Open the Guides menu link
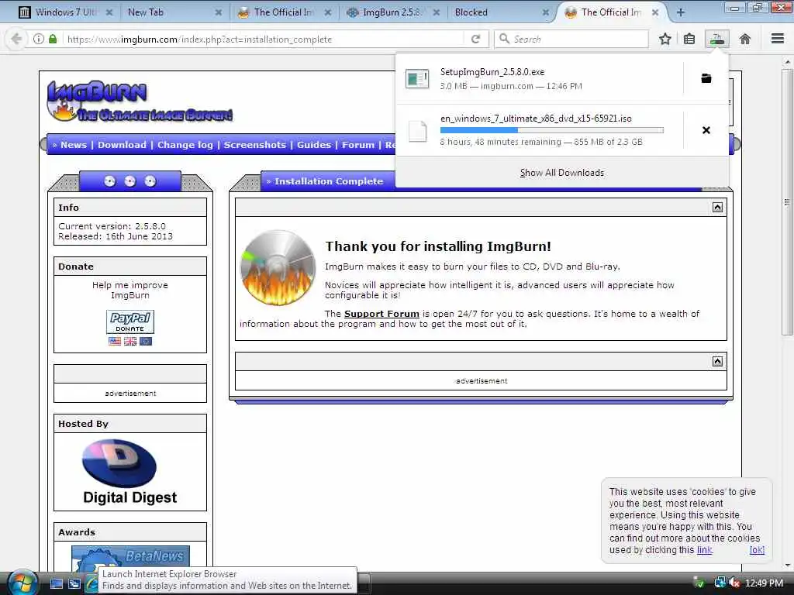The image size is (794, 595). 314,145
